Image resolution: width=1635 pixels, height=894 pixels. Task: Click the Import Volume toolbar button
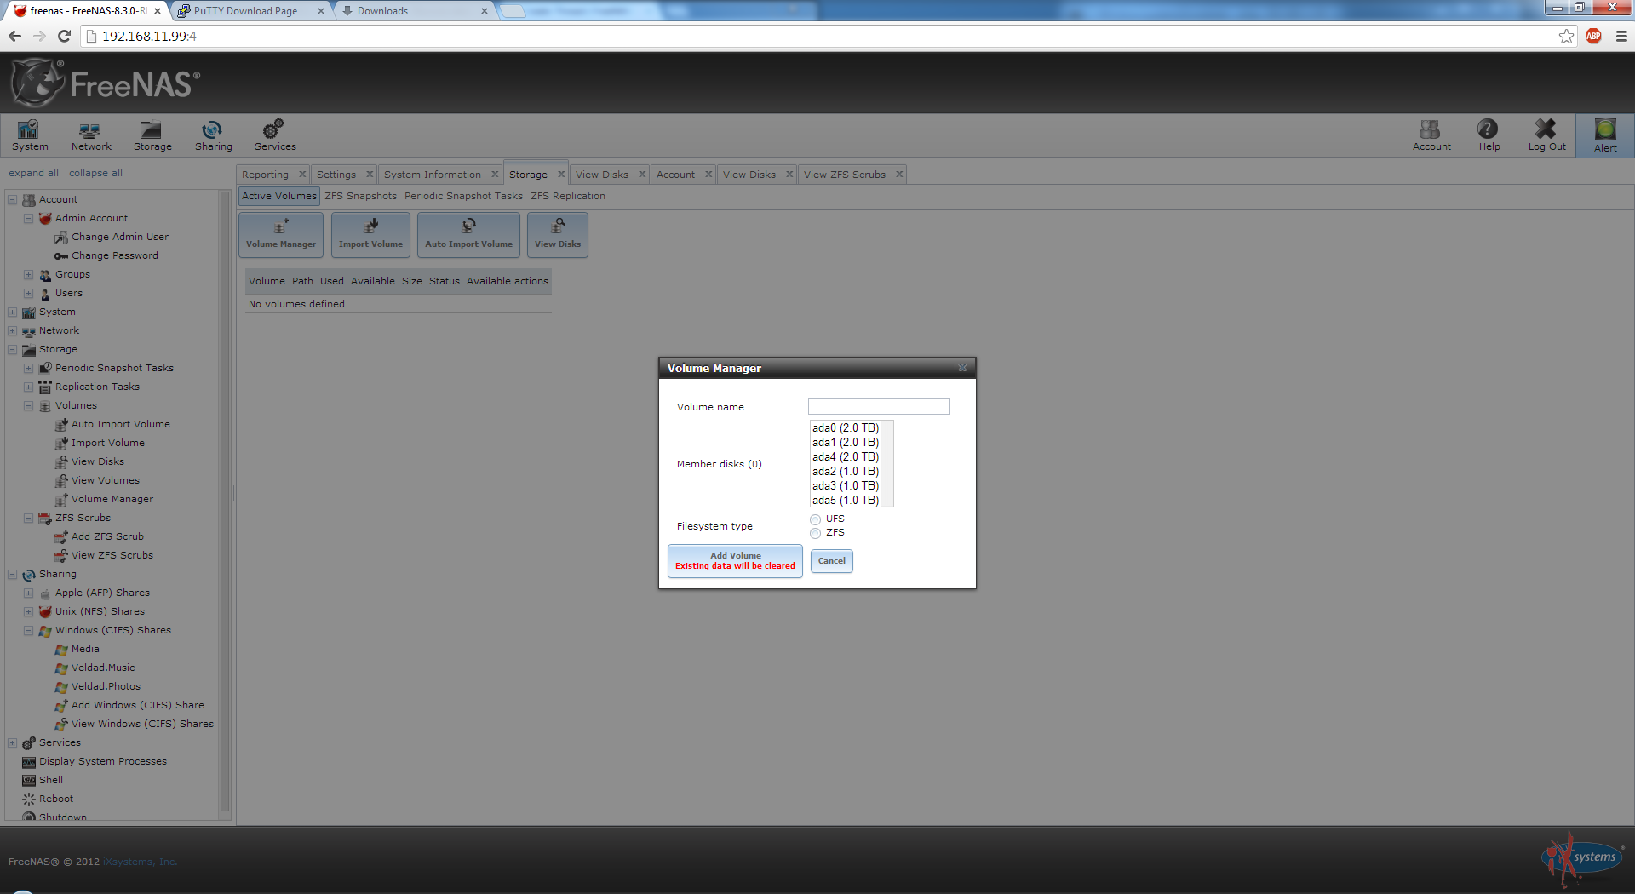click(370, 235)
